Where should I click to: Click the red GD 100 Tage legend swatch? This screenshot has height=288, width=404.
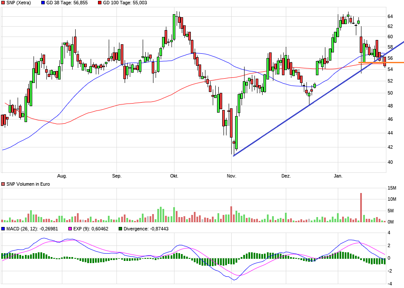pyautogui.click(x=100, y=3)
